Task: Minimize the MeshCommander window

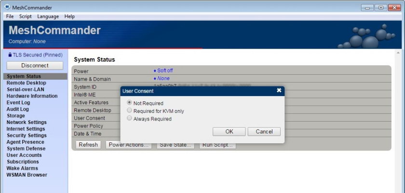Action: (367, 8)
